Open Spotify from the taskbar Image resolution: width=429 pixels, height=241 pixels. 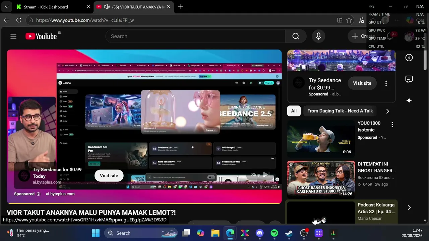click(x=274, y=233)
